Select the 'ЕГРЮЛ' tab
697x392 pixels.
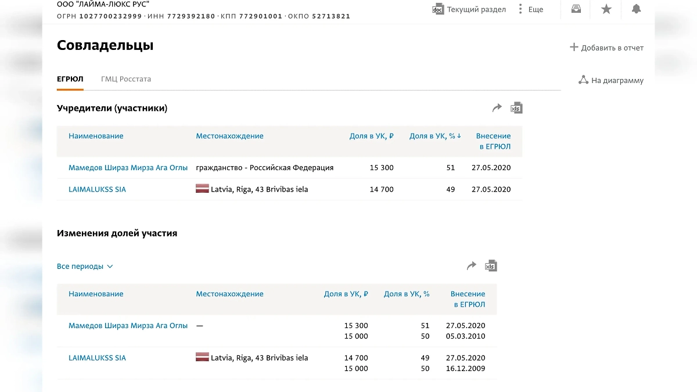(70, 79)
